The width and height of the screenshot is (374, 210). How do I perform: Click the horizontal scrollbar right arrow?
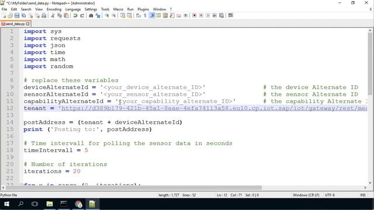(365, 188)
